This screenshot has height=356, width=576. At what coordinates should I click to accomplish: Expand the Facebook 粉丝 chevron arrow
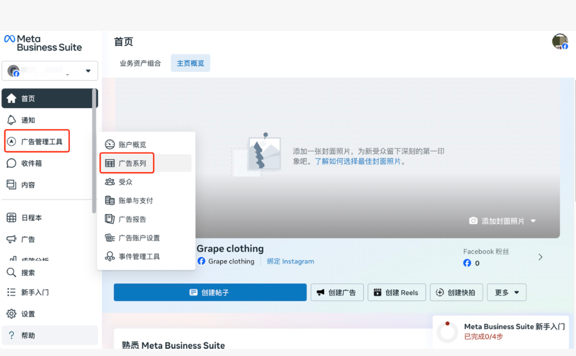click(x=540, y=257)
